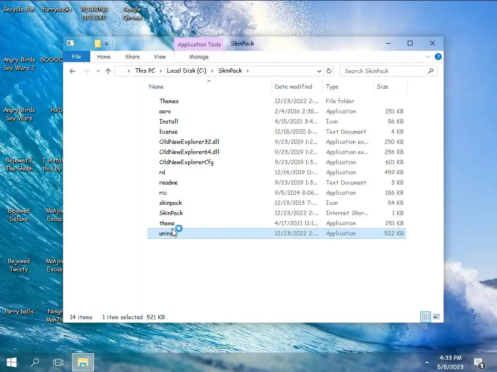Click the new folder quick access icon

(98, 43)
